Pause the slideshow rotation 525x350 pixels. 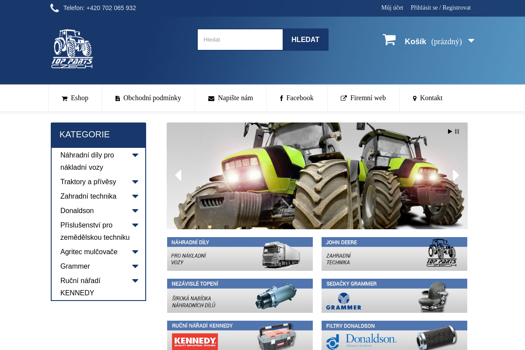click(x=457, y=131)
